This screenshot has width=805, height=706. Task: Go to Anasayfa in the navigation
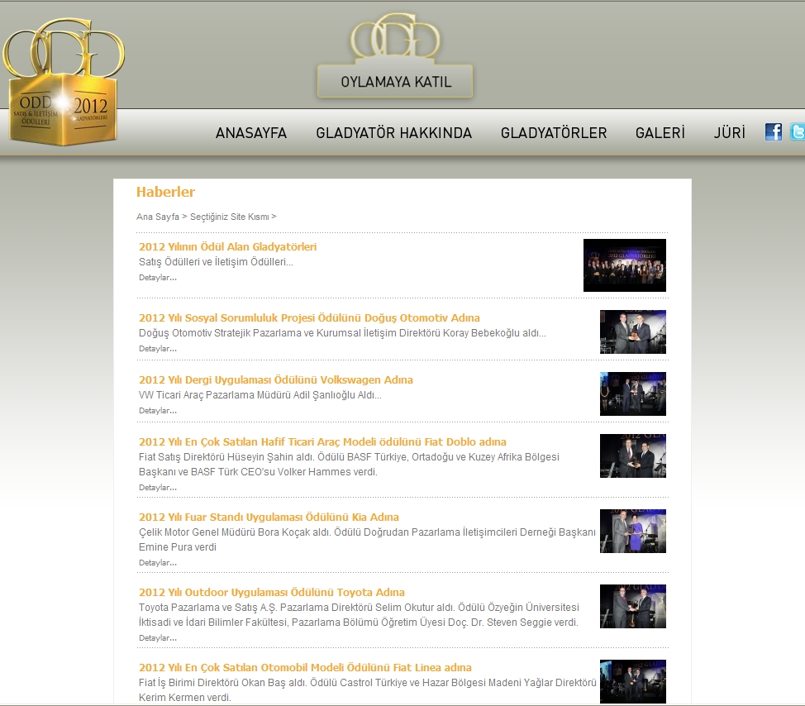point(251,133)
